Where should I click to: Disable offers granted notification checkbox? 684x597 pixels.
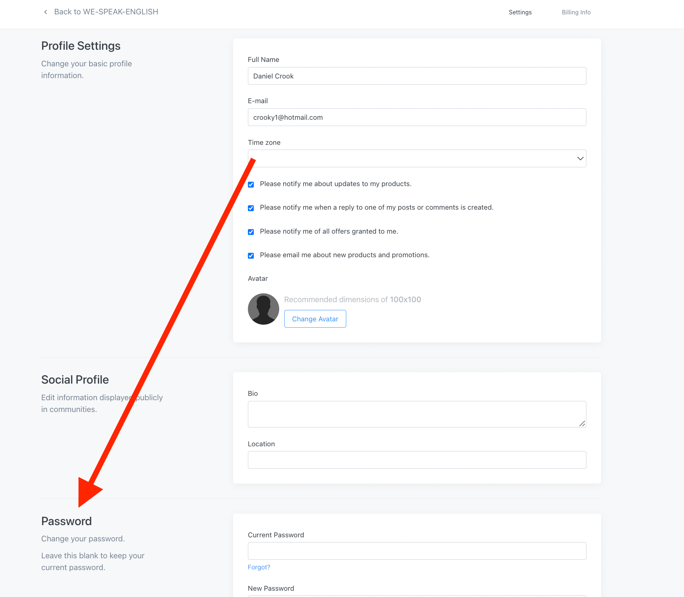pyautogui.click(x=251, y=232)
